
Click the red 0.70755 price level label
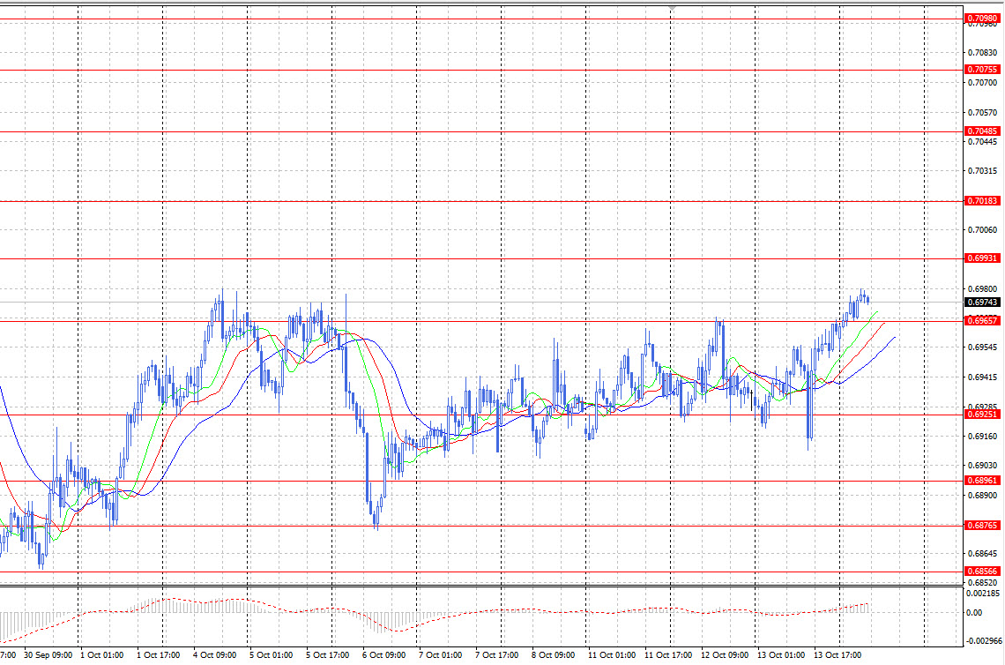coord(982,70)
